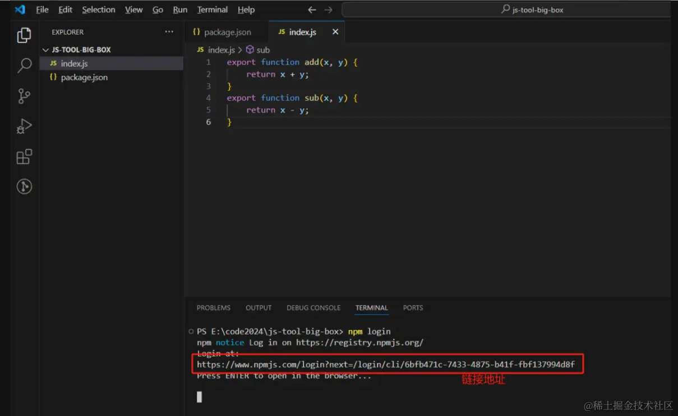The image size is (678, 416).
Task: Open the Source Control view
Action: tap(24, 96)
